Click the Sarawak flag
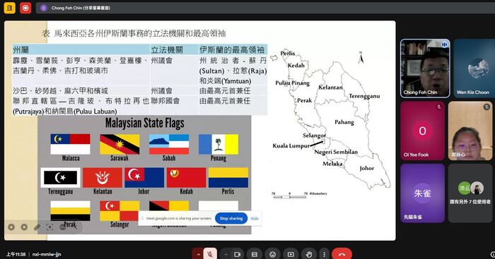The width and height of the screenshot is (495, 259). point(120,144)
